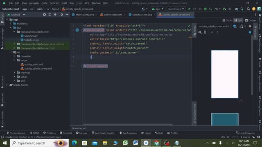Click the Stop square icon in toolbar
The image size is (262, 147).
tap(230, 9)
